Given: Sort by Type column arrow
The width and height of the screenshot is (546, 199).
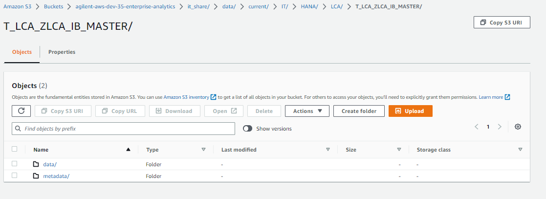Looking at the screenshot, I should [x=203, y=150].
